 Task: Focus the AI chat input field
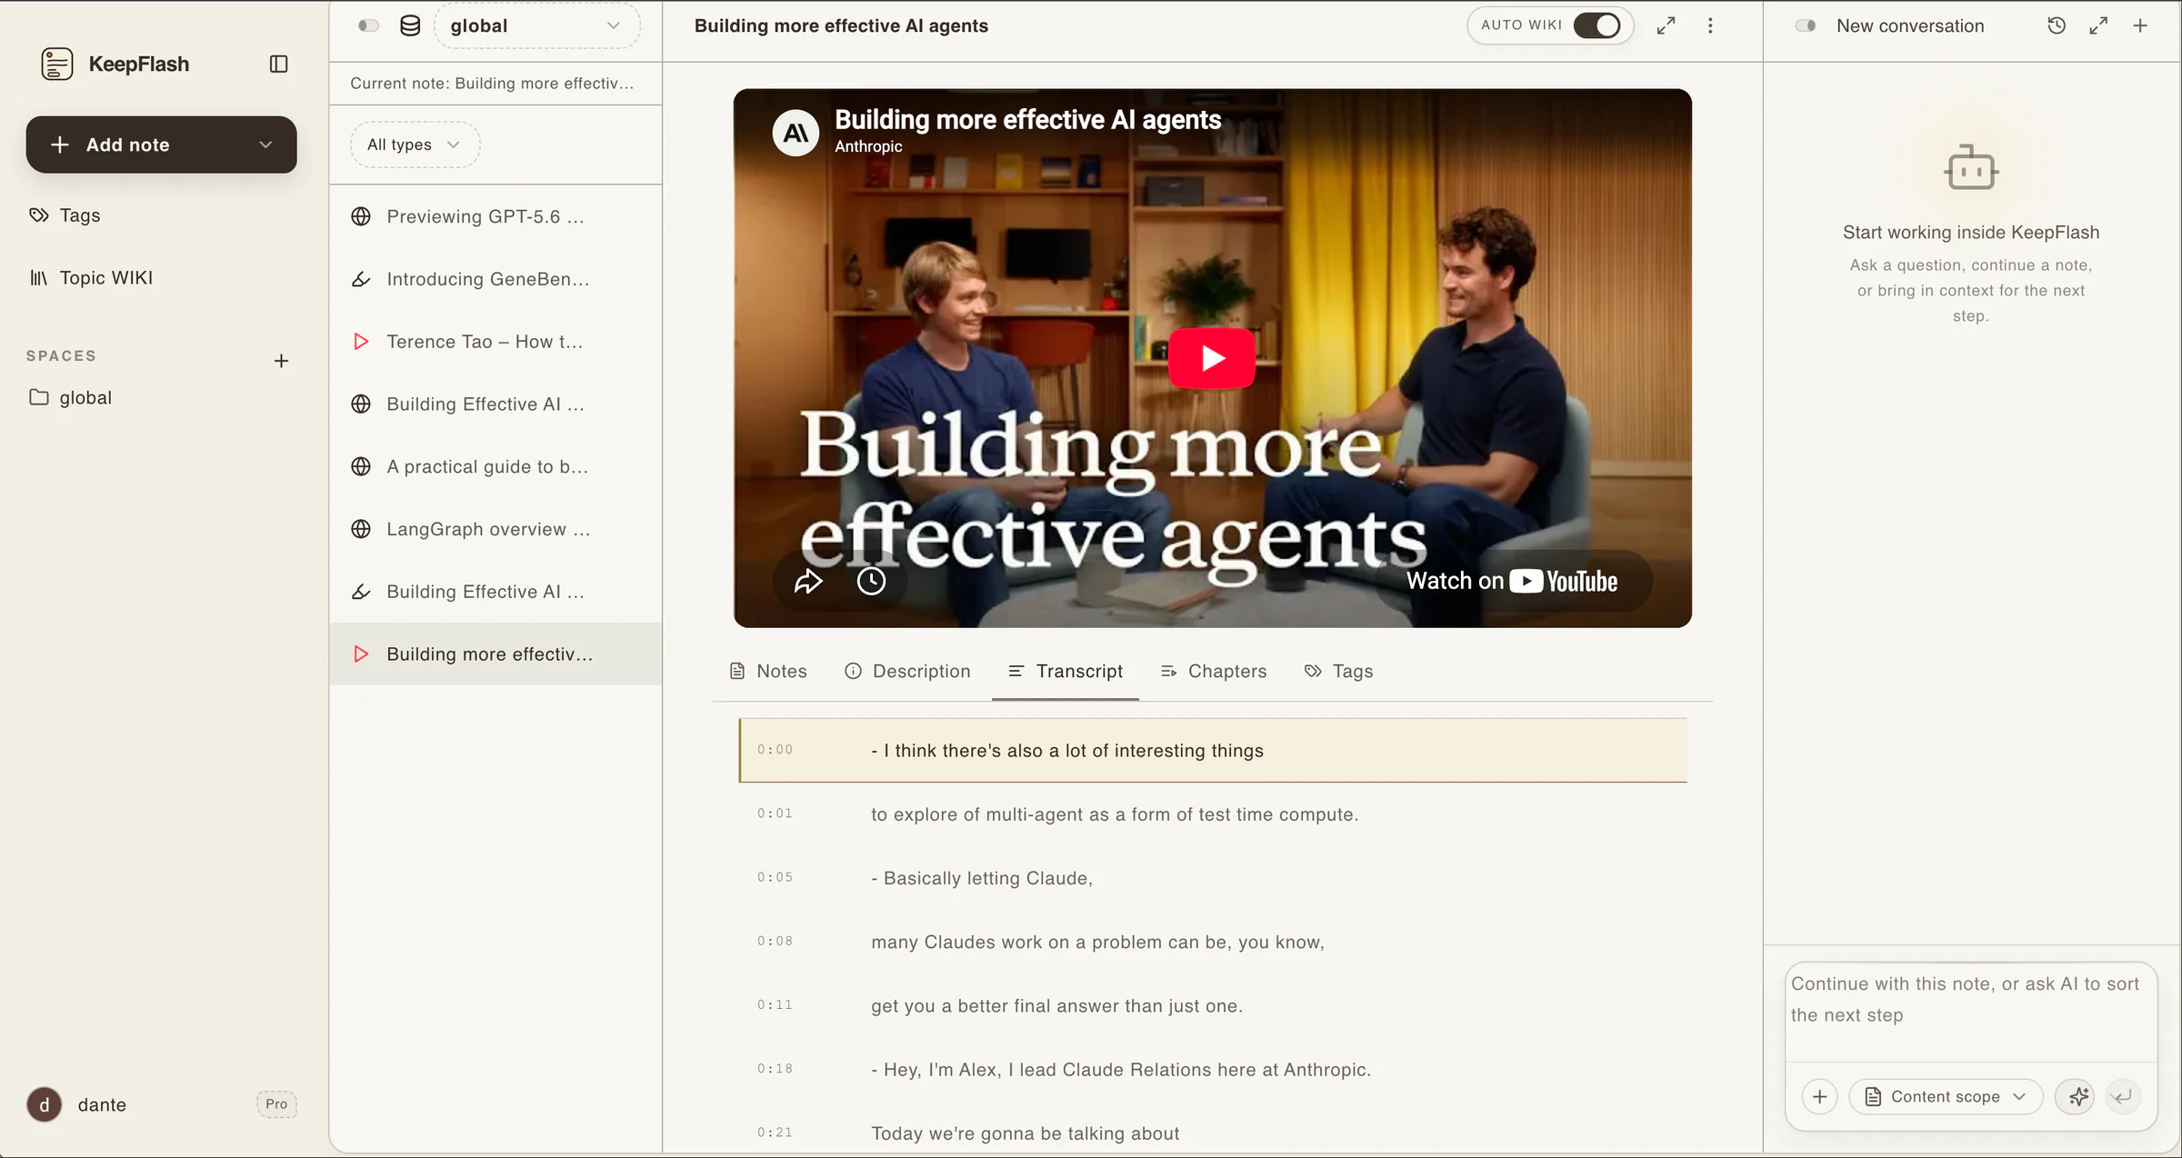point(1971,1011)
